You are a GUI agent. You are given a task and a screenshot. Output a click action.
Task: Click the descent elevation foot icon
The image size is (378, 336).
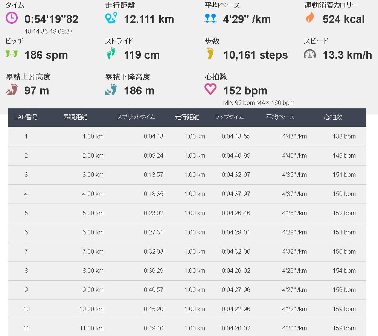111,89
